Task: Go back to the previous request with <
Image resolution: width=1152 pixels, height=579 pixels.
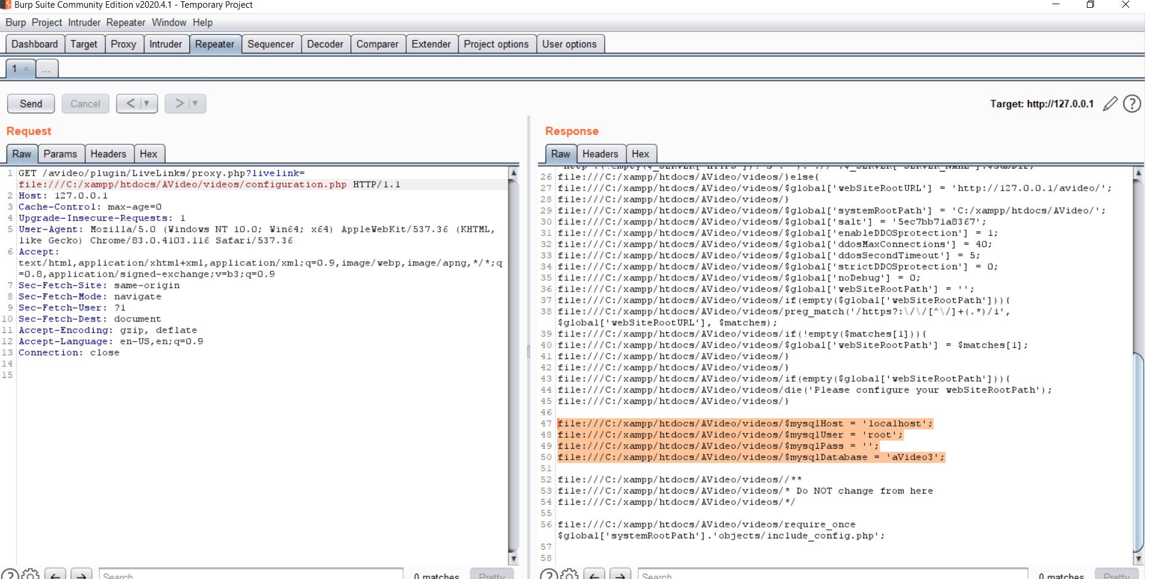Action: click(x=131, y=103)
